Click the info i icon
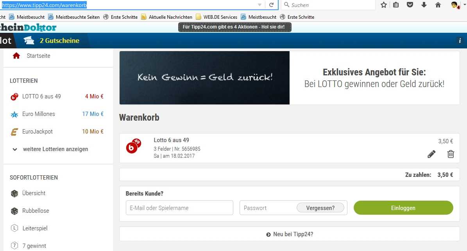The width and height of the screenshot is (467, 251). coord(460,41)
